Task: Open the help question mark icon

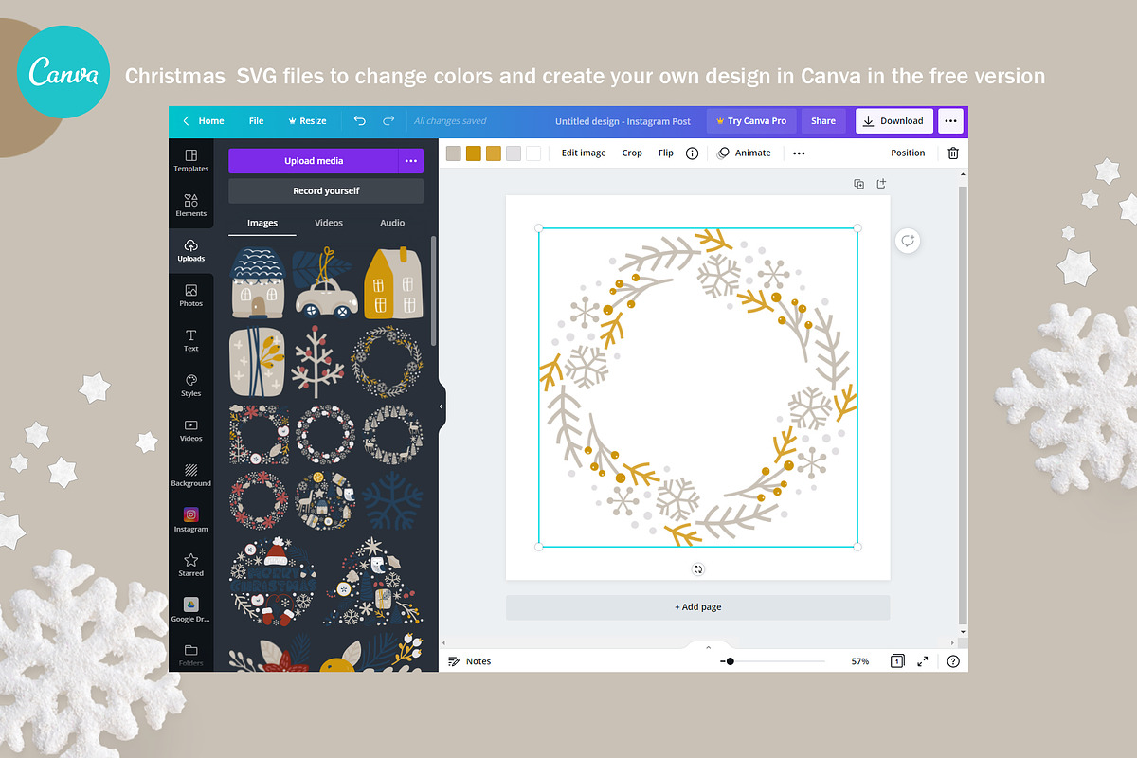Action: coord(953,661)
